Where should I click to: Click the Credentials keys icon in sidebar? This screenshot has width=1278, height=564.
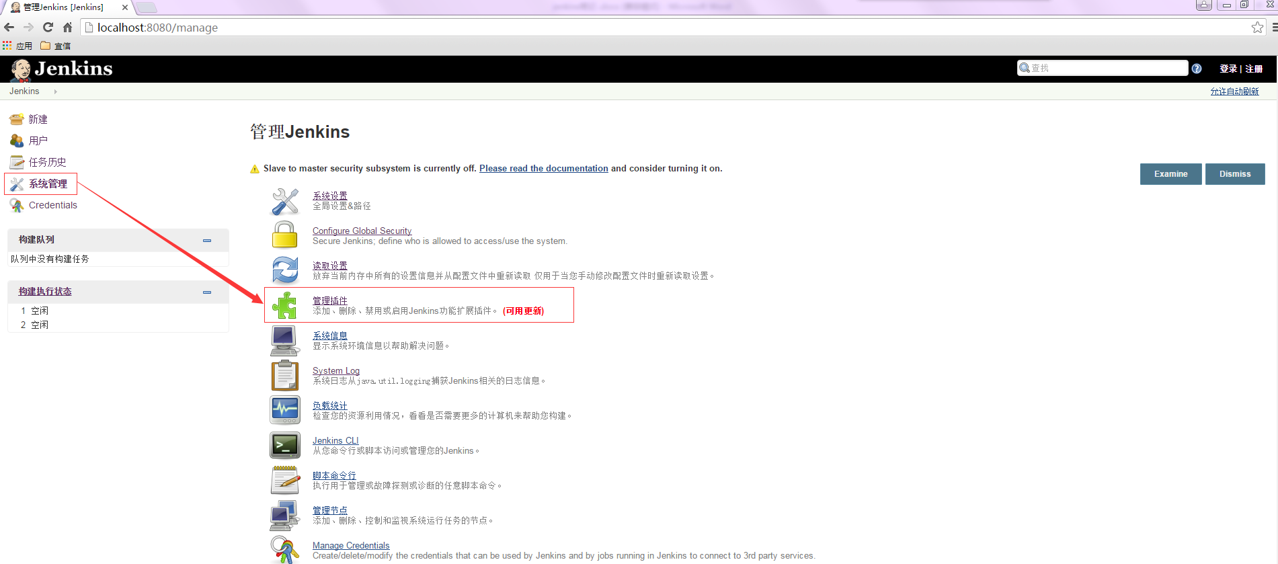(17, 206)
